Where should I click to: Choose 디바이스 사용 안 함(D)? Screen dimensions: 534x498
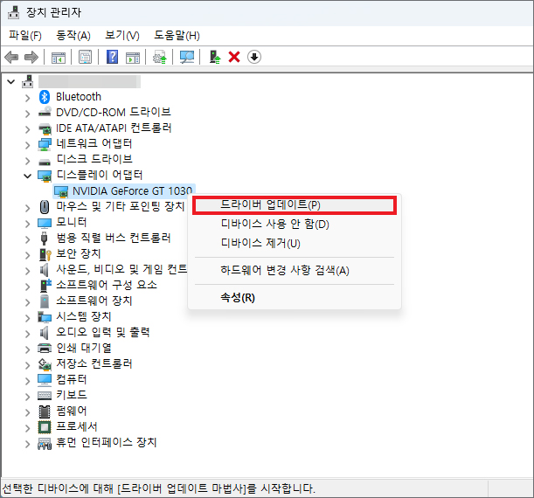[x=295, y=225]
